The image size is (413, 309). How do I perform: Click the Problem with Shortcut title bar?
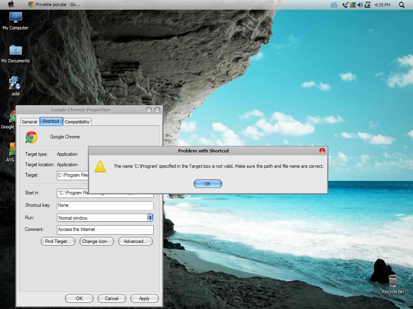pos(203,151)
